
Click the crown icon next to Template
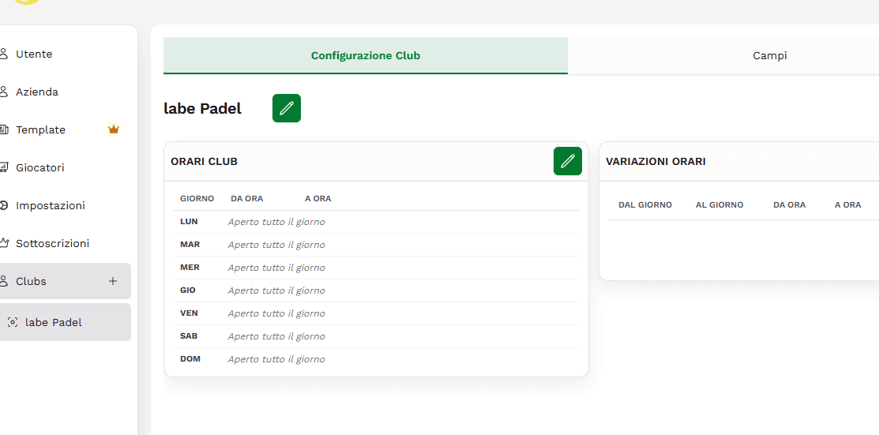[114, 129]
